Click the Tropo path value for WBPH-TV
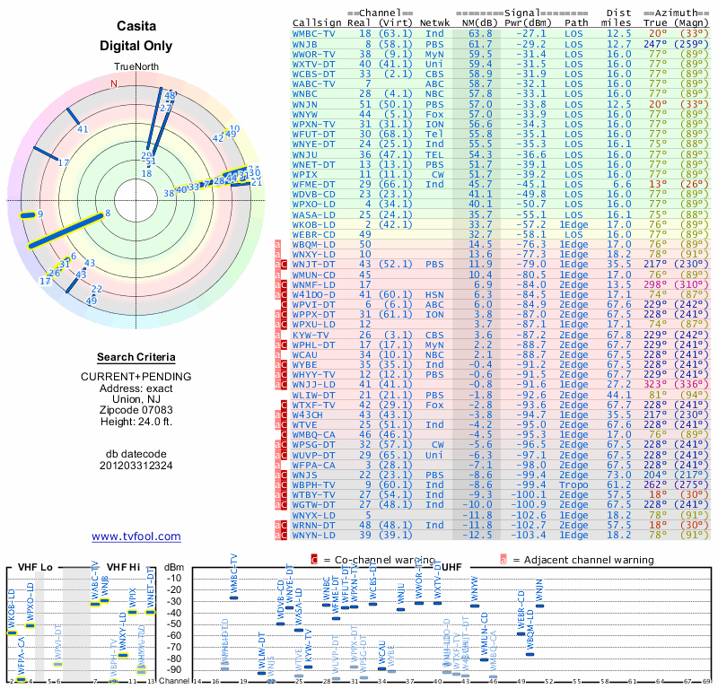718x689 pixels. coord(574,484)
